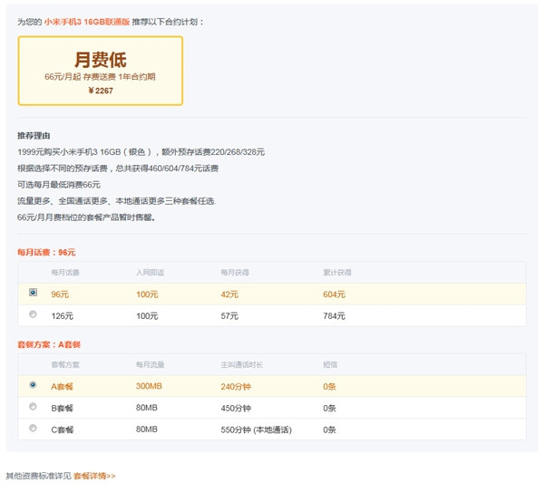Click the 604元 cumulative amount cell
Screen dimensions: 544x492
tap(334, 294)
